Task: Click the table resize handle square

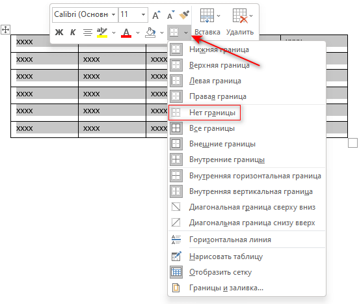Action: [x=352, y=143]
